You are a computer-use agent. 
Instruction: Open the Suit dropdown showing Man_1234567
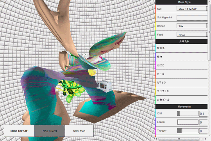point(192,9)
